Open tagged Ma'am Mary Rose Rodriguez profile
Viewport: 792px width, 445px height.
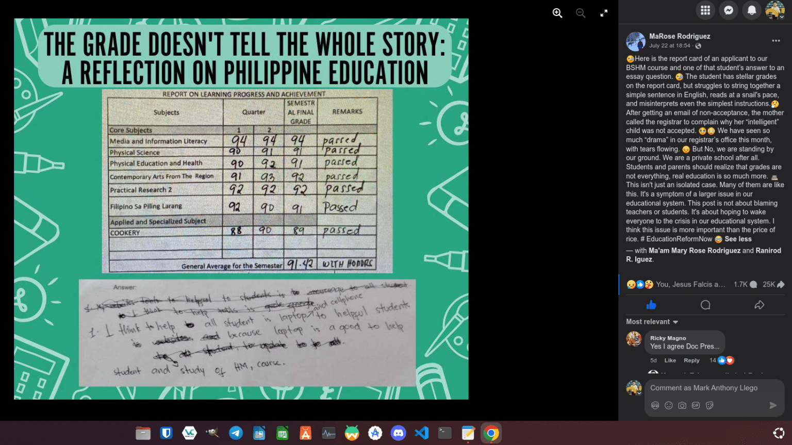coord(695,251)
